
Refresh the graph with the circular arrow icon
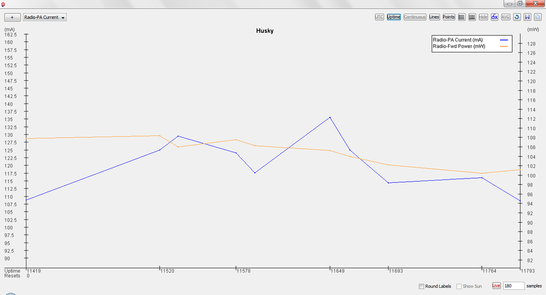click(x=517, y=17)
